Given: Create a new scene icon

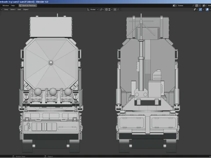Looking at the screenshot, I should [196, 6].
